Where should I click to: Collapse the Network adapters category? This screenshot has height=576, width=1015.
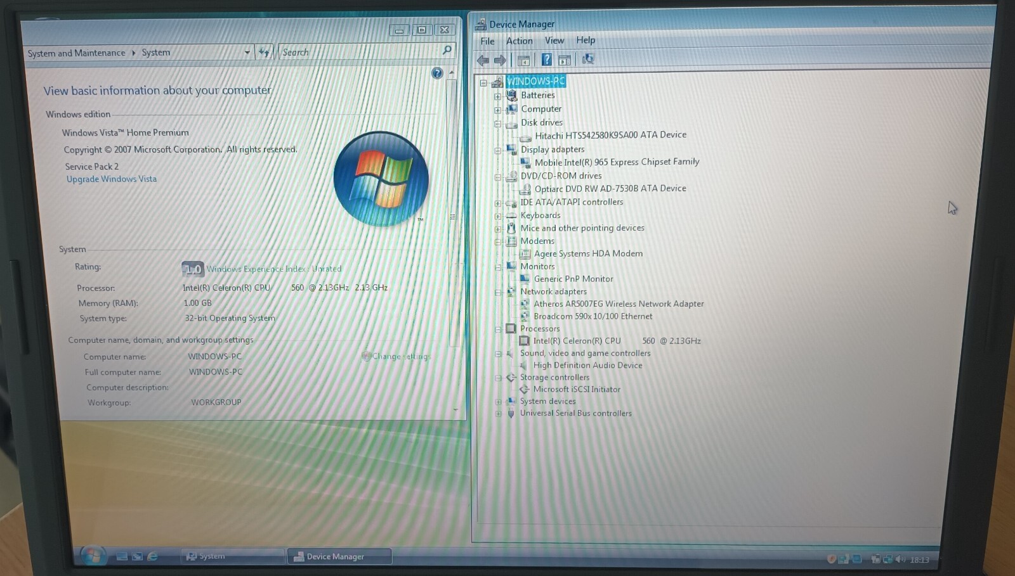click(x=498, y=292)
